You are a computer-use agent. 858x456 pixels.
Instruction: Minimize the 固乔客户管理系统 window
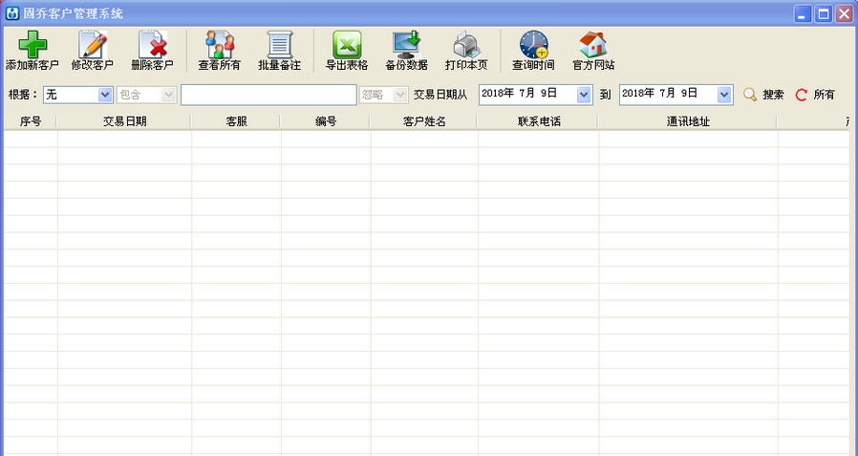pyautogui.click(x=803, y=13)
